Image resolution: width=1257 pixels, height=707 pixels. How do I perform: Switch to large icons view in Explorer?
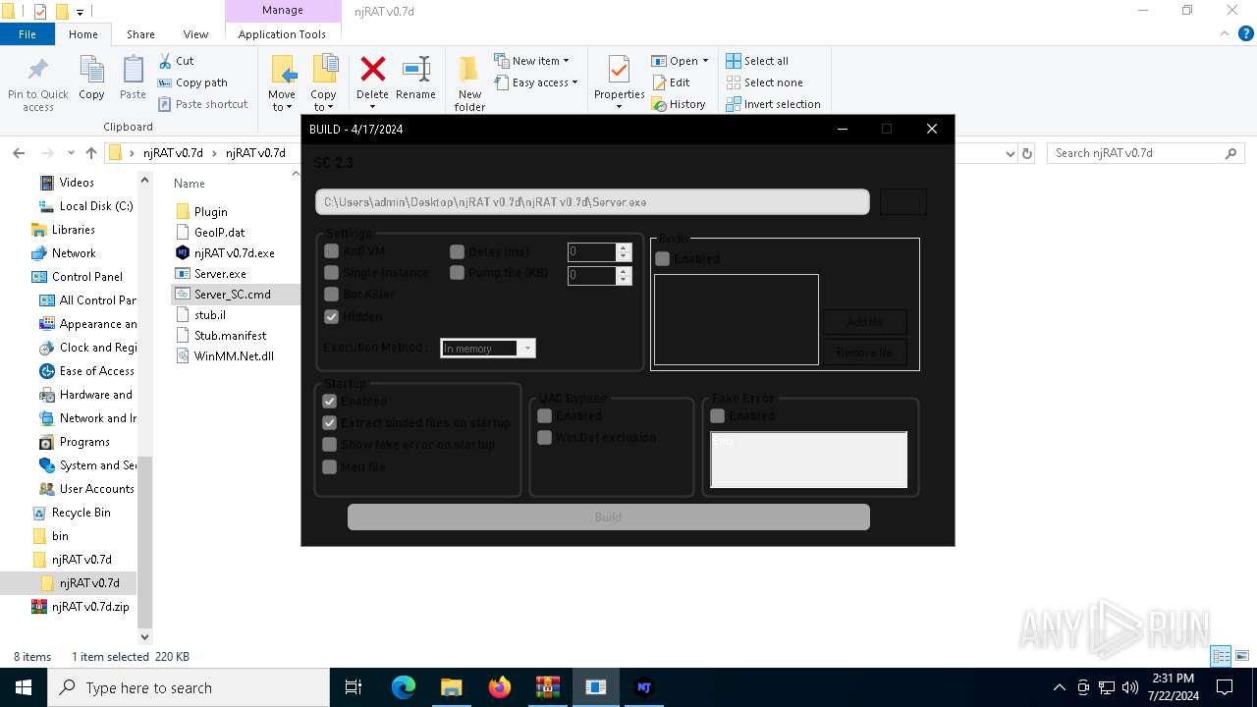1242,656
